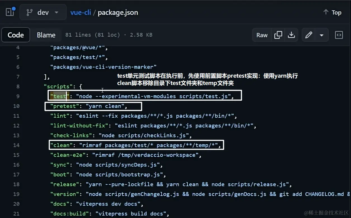
Task: Select line number 10
Action: click(x=16, y=106)
